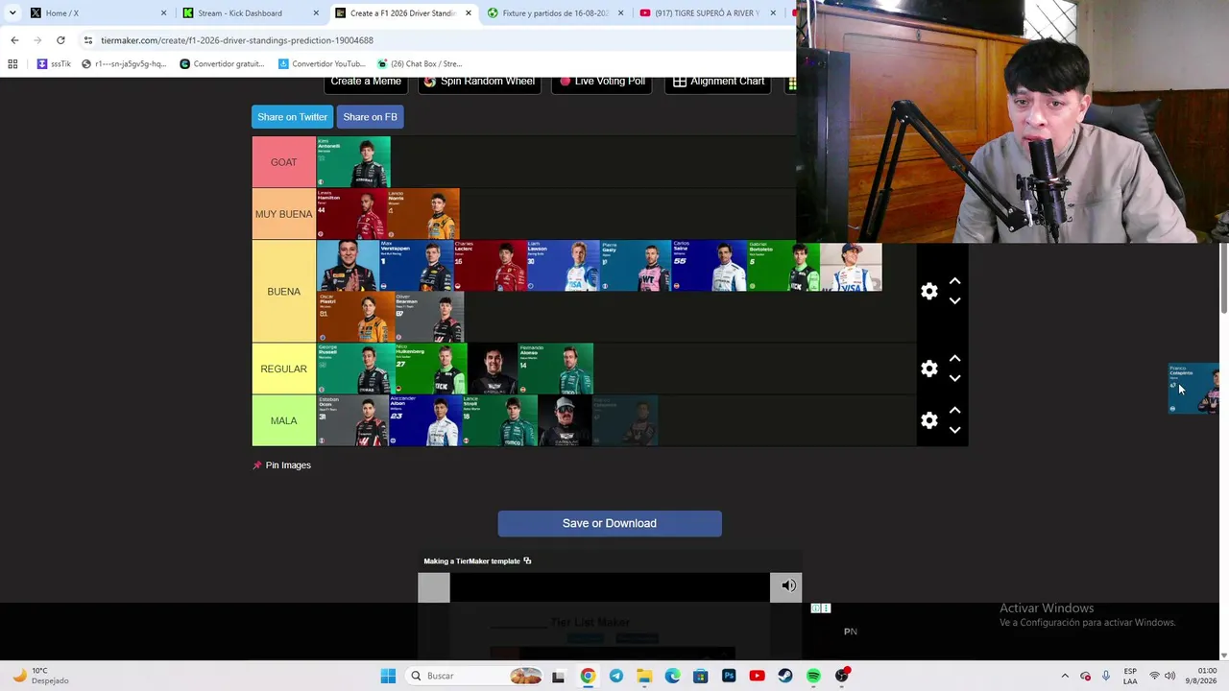The height and width of the screenshot is (691, 1229).
Task: Switch to the Home / X tab
Action: click(x=96, y=13)
